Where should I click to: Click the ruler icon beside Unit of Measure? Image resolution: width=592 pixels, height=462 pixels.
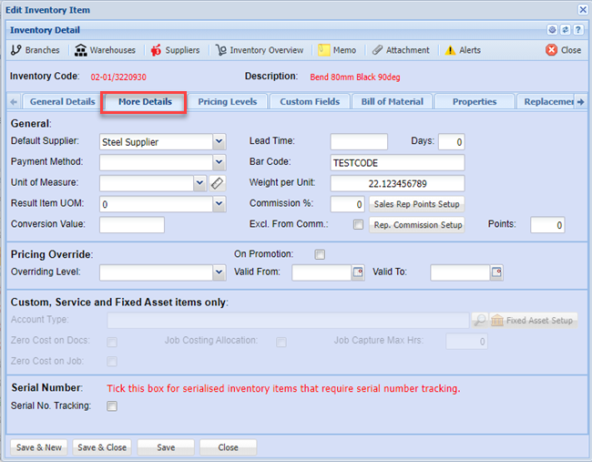tap(217, 183)
